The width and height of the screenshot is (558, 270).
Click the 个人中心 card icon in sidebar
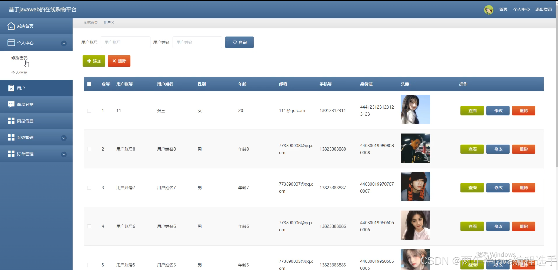11,43
